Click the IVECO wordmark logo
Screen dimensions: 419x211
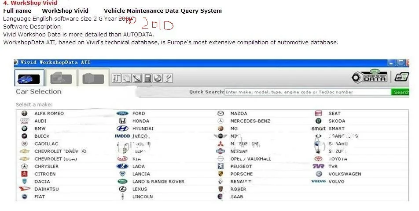click(x=122, y=136)
